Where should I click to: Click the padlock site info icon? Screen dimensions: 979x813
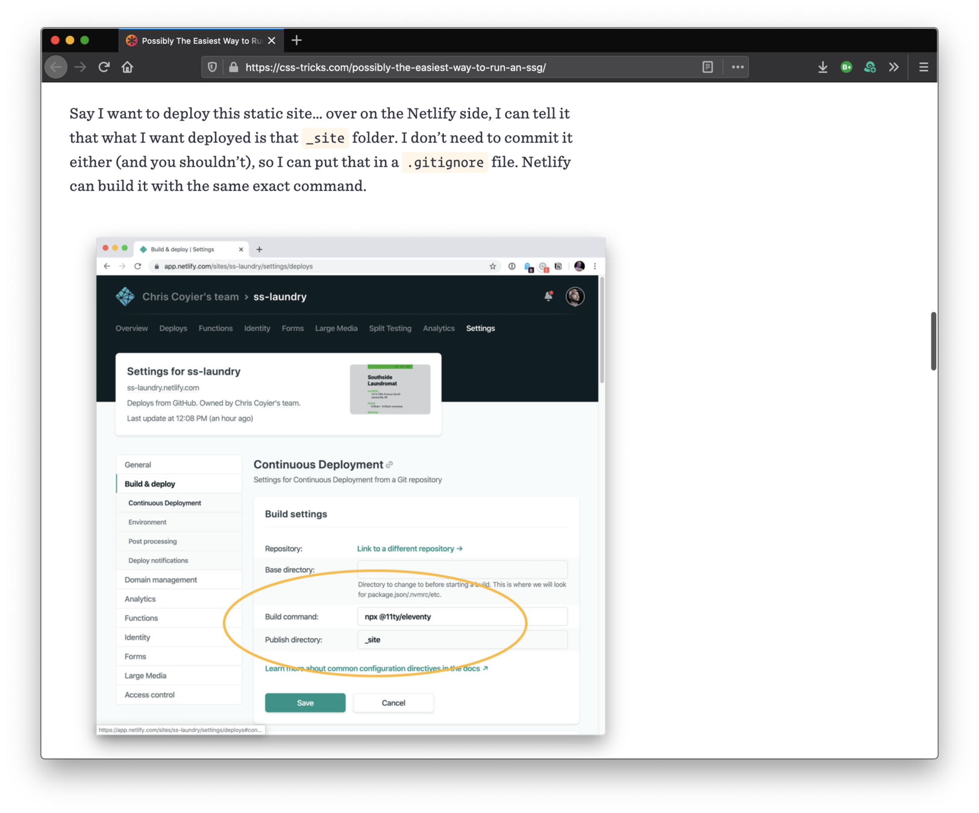pos(233,67)
